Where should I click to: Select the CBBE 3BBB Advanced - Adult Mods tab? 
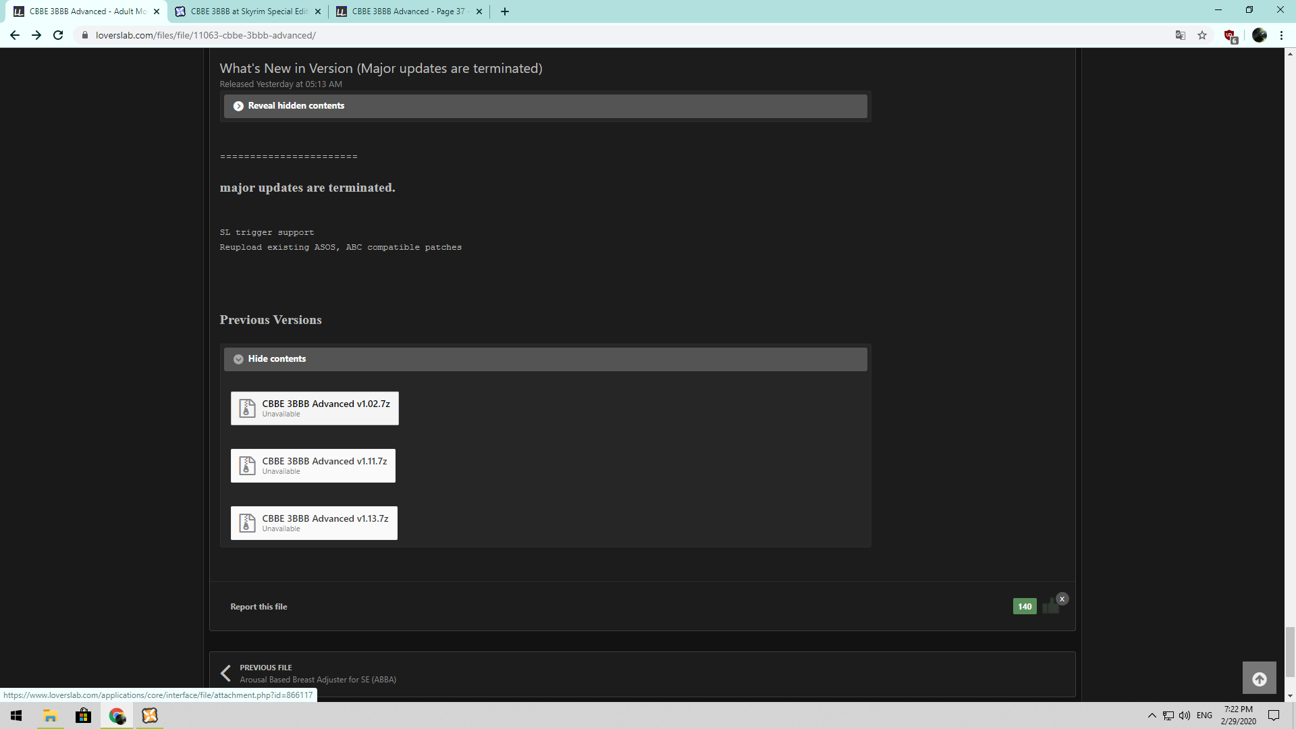[x=86, y=11]
